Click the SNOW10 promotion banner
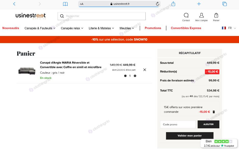 119,40
